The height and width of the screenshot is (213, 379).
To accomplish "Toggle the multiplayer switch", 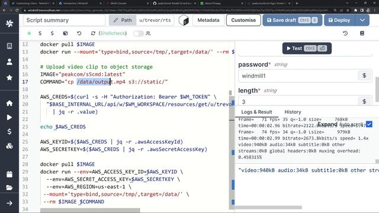I will point(138,33).
